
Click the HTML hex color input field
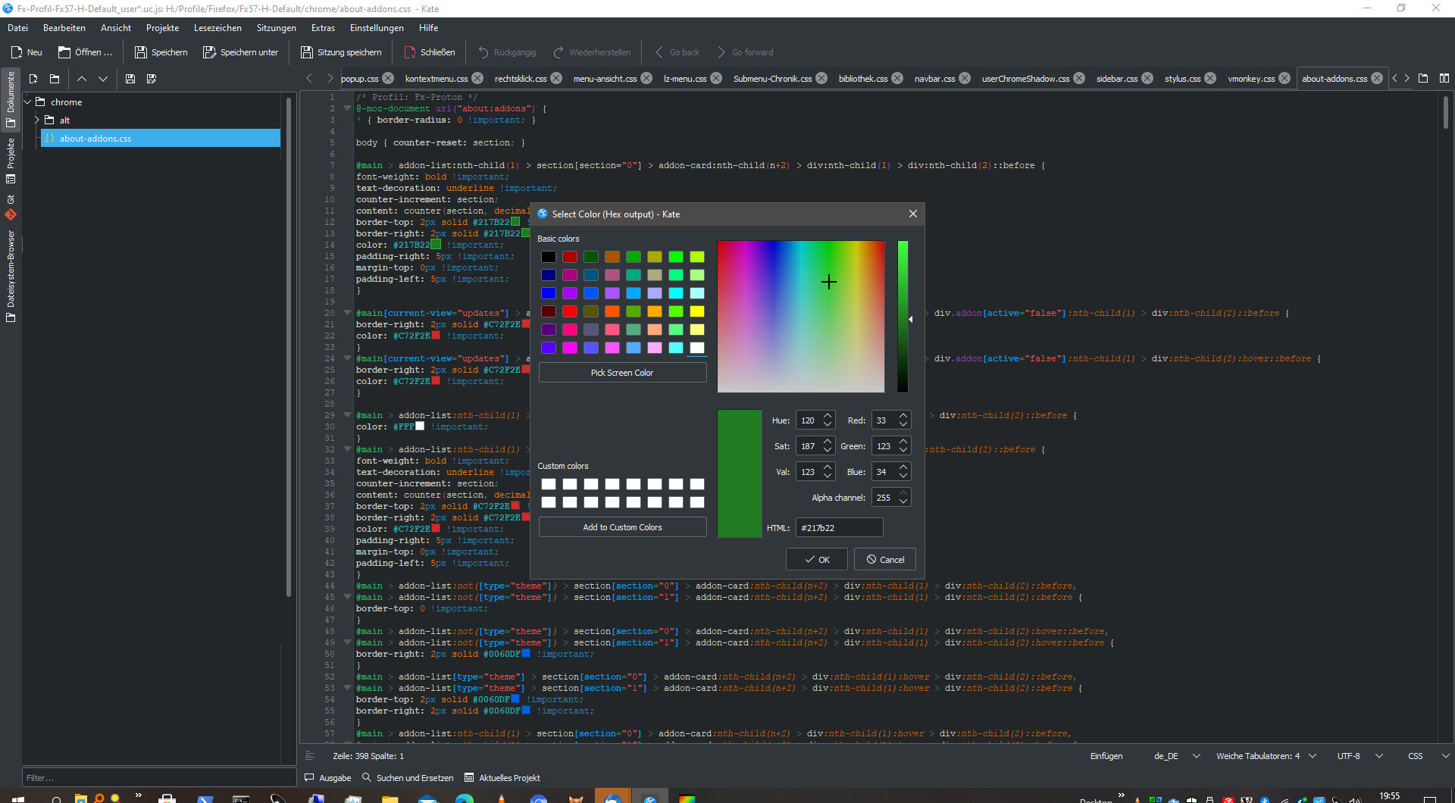[839, 528]
